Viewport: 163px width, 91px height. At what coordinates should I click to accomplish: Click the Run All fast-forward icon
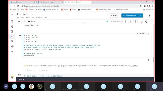[29, 21]
